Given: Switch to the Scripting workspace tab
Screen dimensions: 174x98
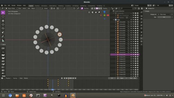Looking at the screenshot, I should [99, 6].
